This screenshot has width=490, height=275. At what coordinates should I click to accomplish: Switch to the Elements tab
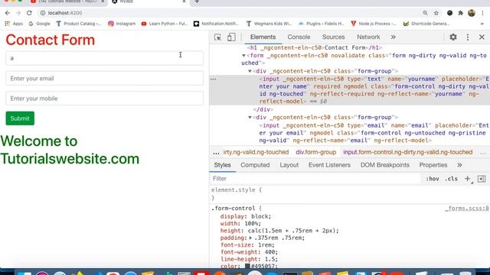tap(263, 37)
